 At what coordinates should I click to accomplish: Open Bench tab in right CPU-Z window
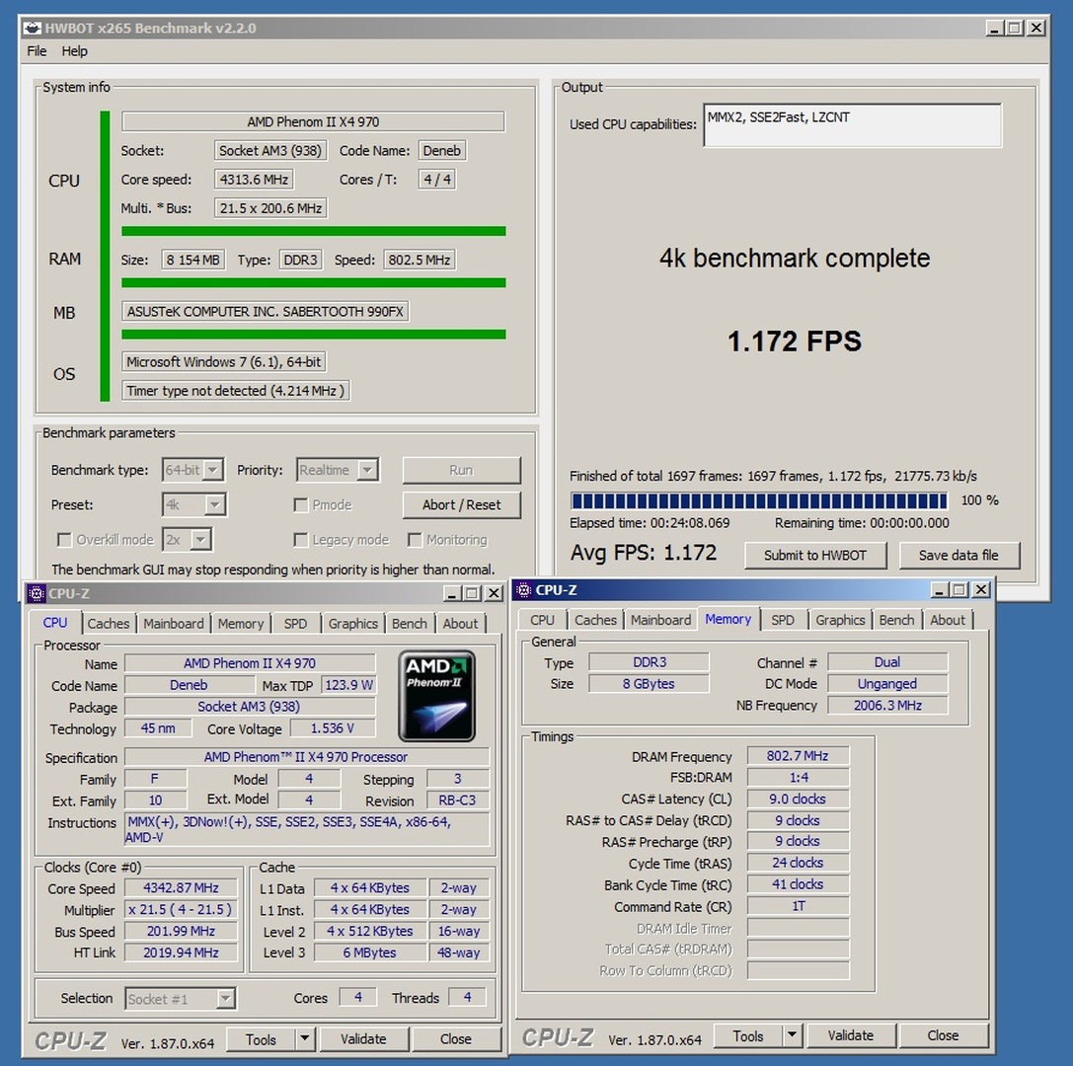point(896,620)
